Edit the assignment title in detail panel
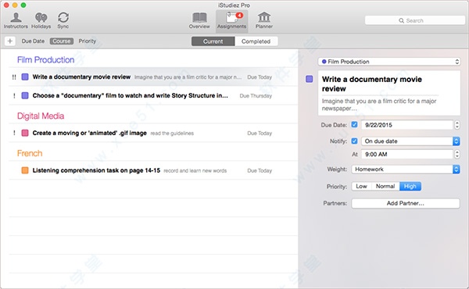 pos(372,84)
